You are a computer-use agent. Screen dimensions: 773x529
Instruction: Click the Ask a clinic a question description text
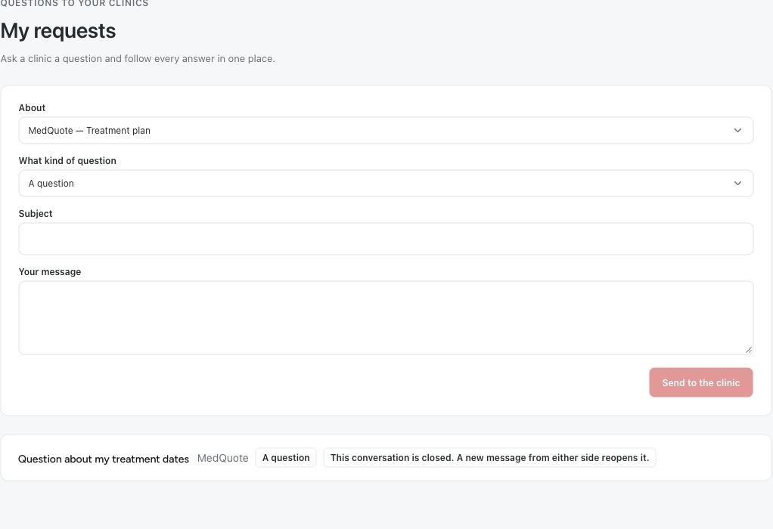[x=138, y=59]
